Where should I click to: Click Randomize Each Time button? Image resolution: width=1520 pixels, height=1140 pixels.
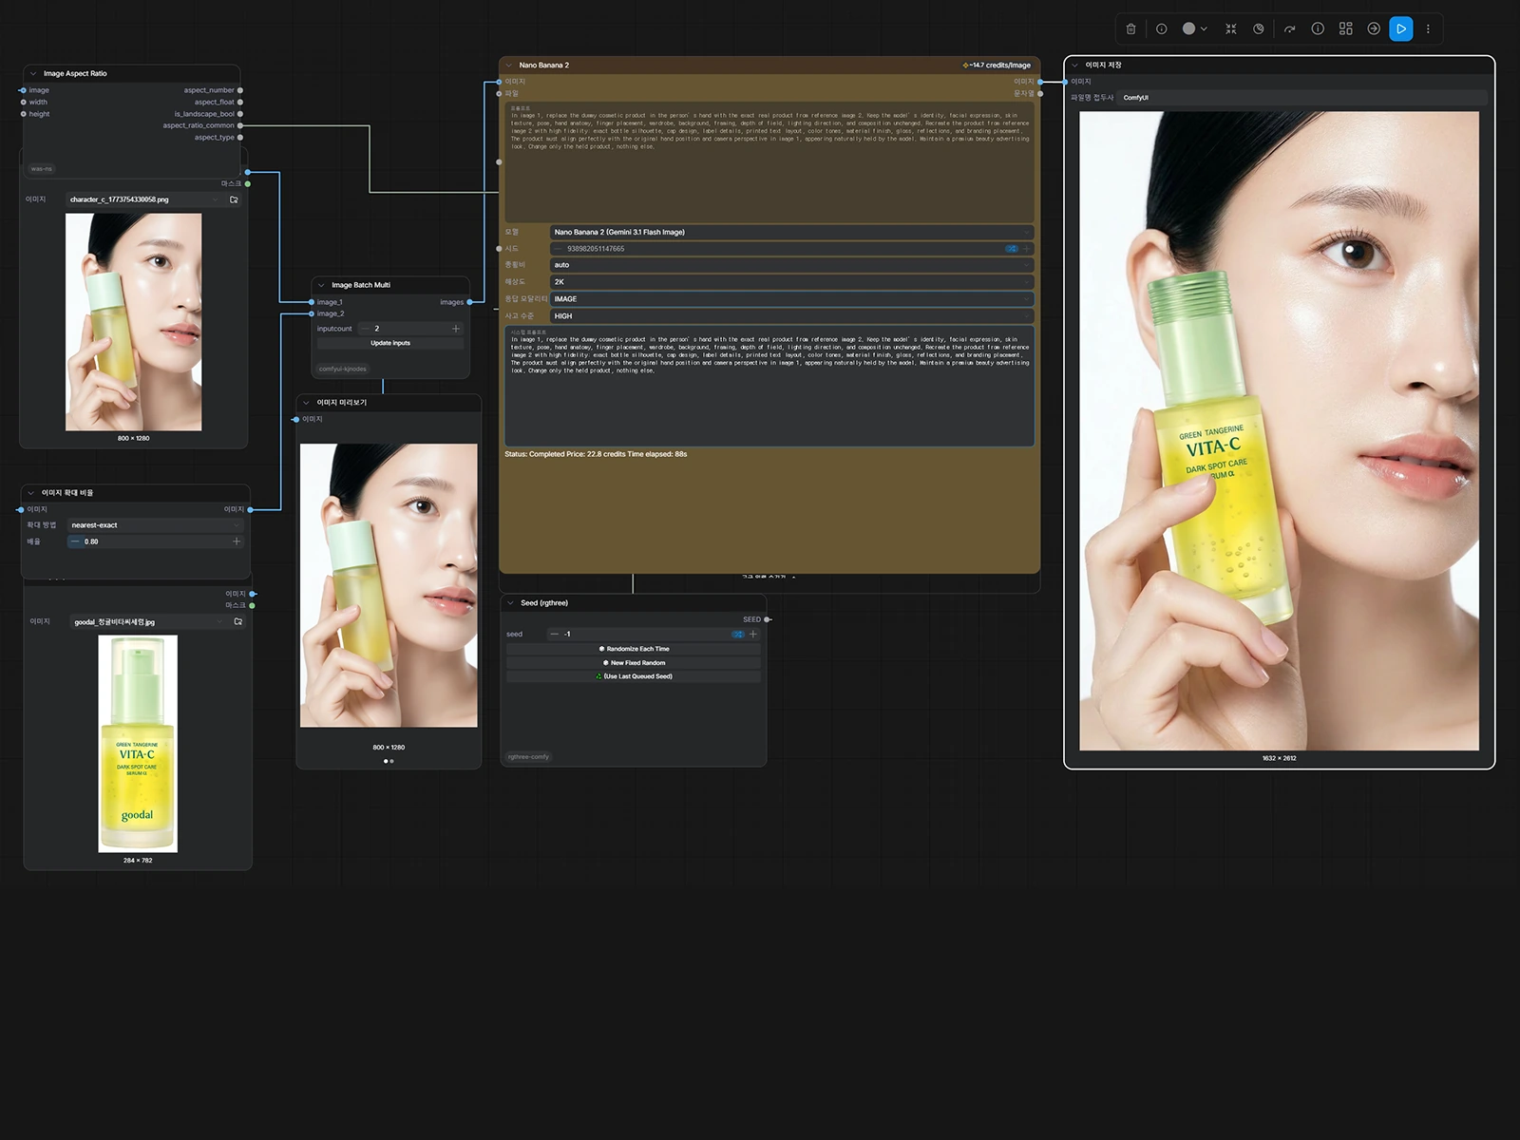[634, 649]
